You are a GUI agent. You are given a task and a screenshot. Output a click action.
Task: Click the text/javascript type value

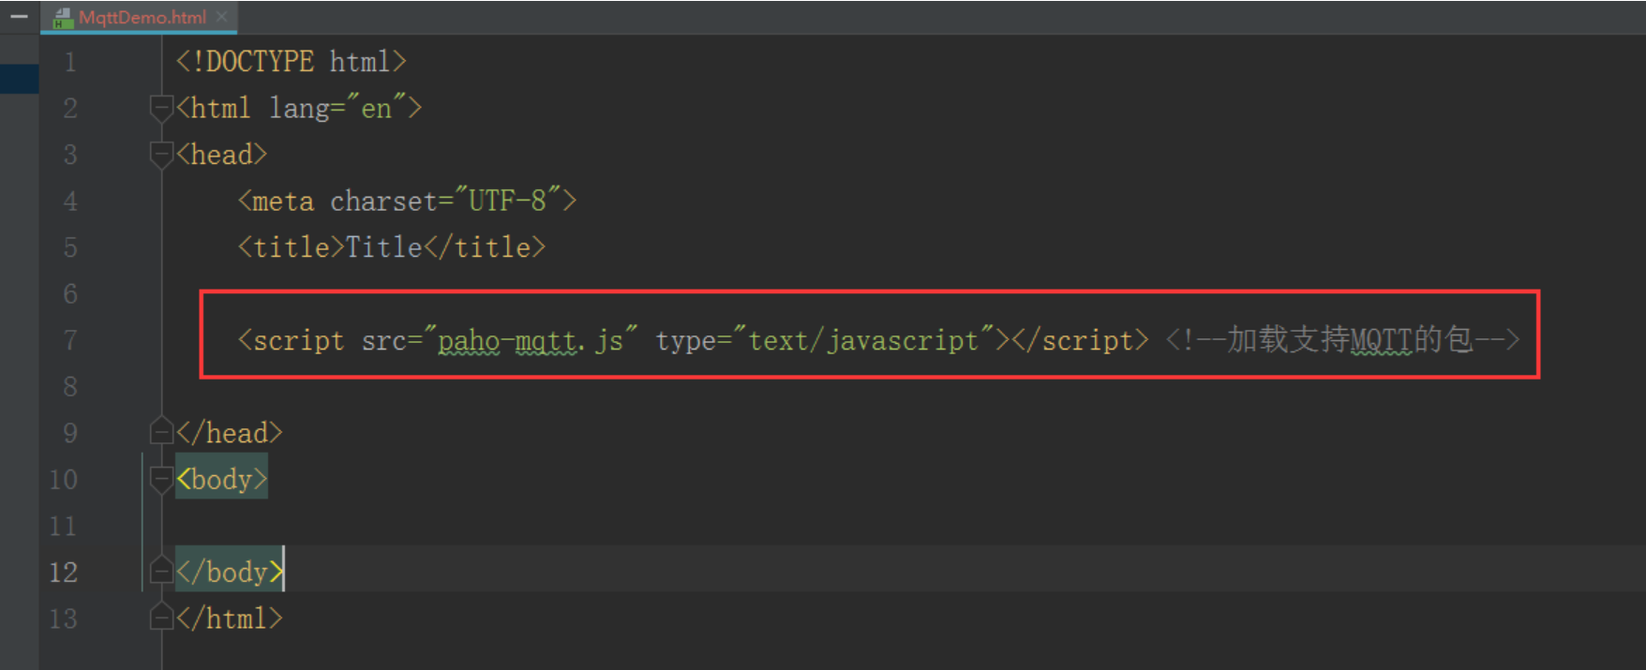862,340
